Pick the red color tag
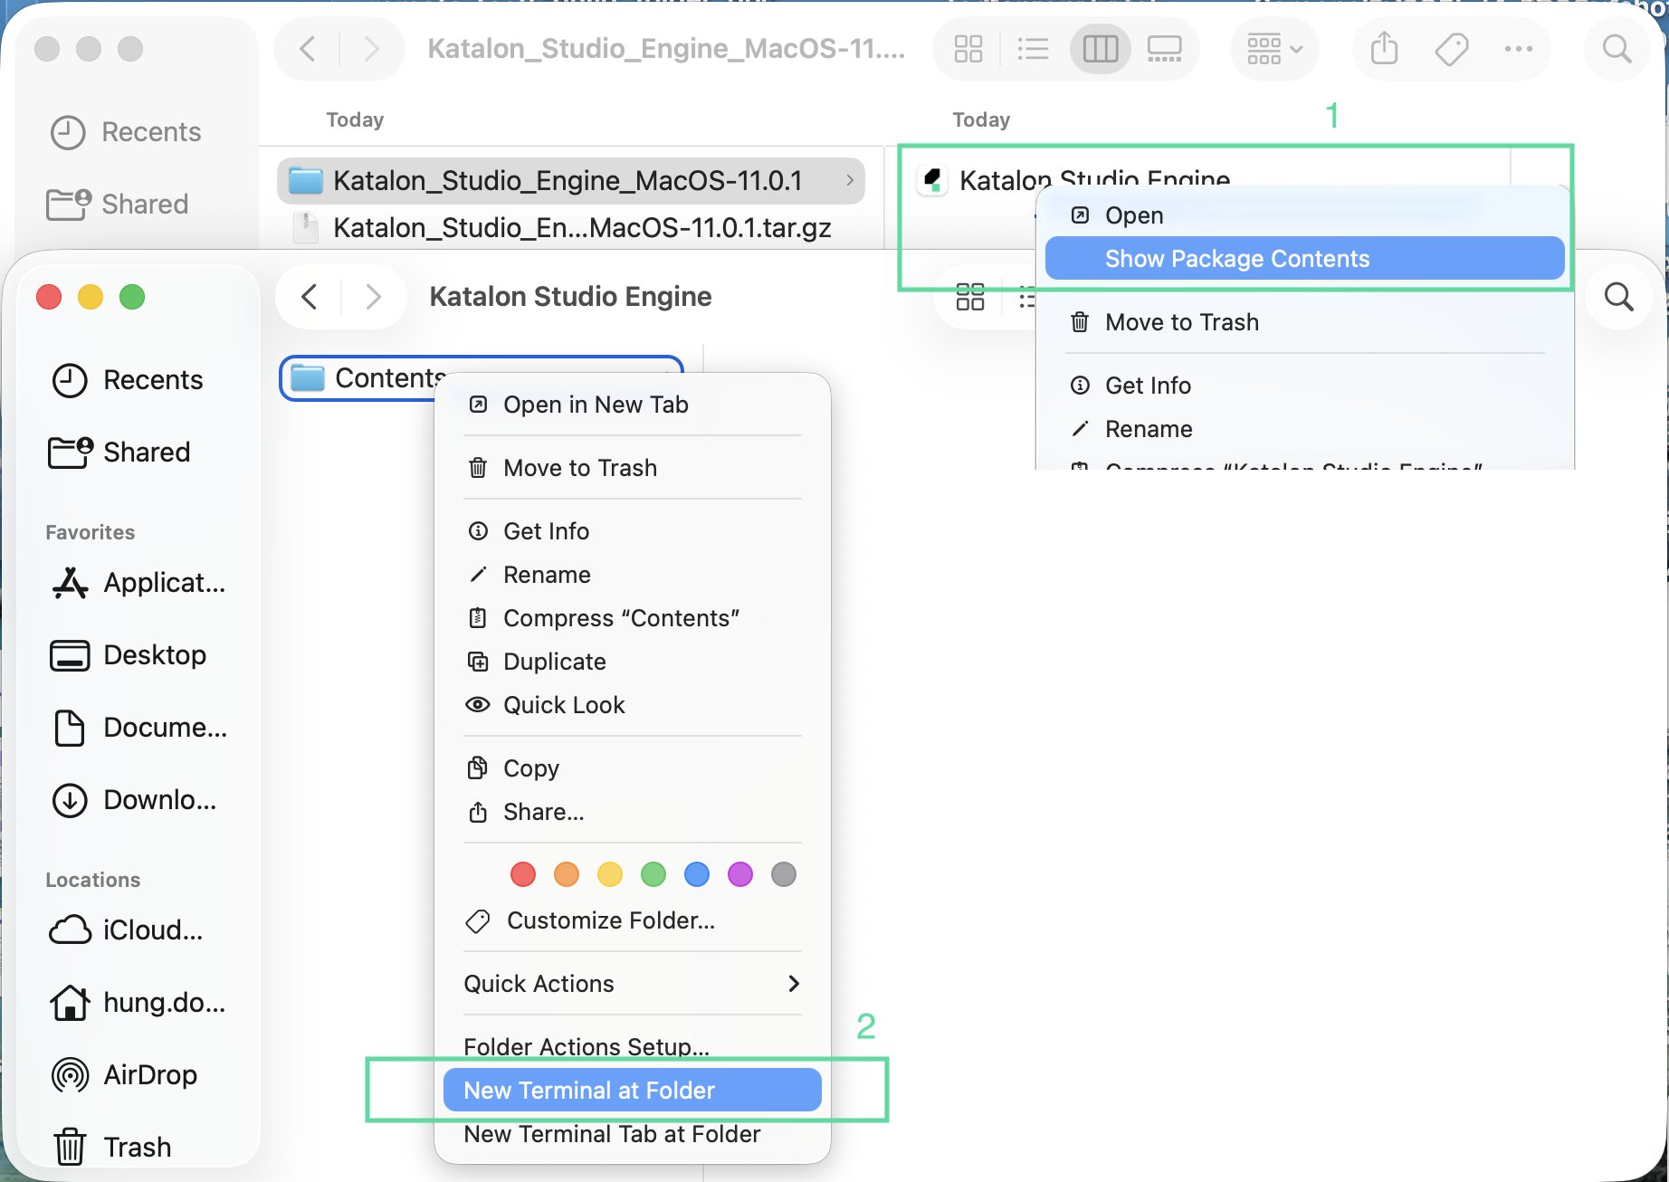The height and width of the screenshot is (1182, 1669). click(x=523, y=874)
